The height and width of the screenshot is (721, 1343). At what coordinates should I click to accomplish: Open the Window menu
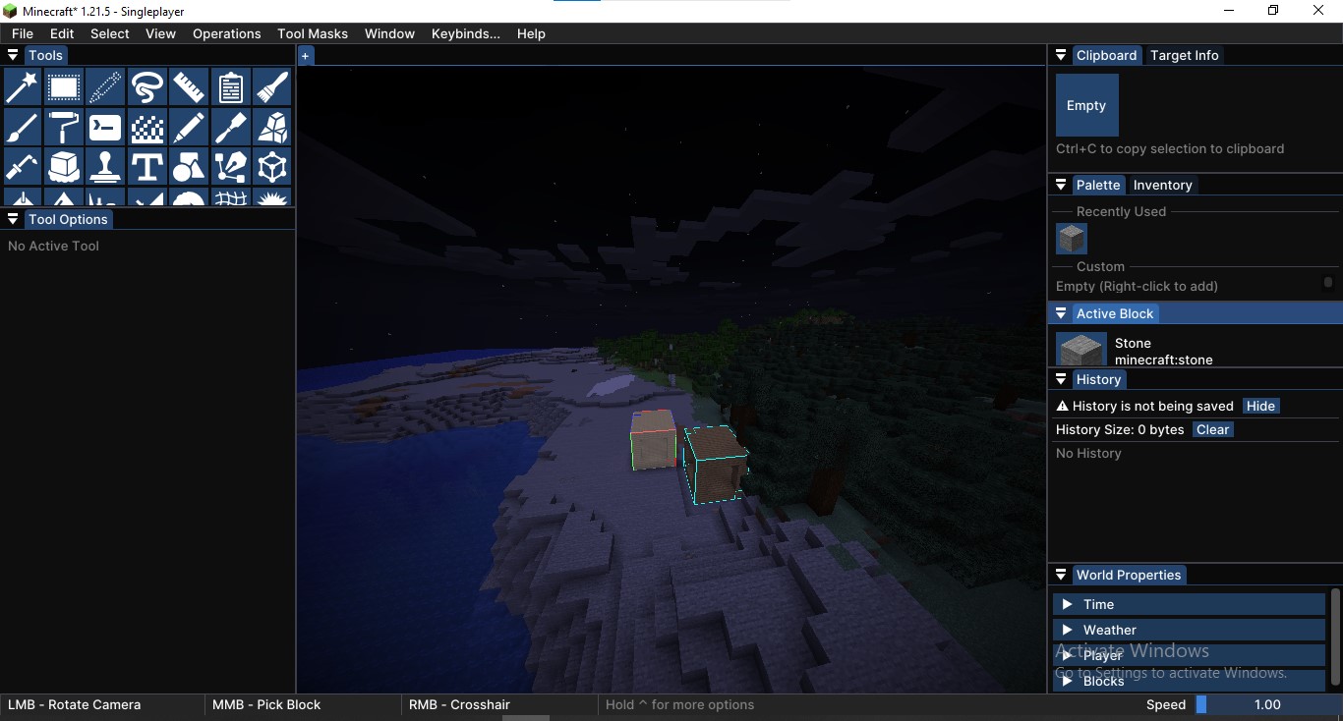[x=390, y=33]
